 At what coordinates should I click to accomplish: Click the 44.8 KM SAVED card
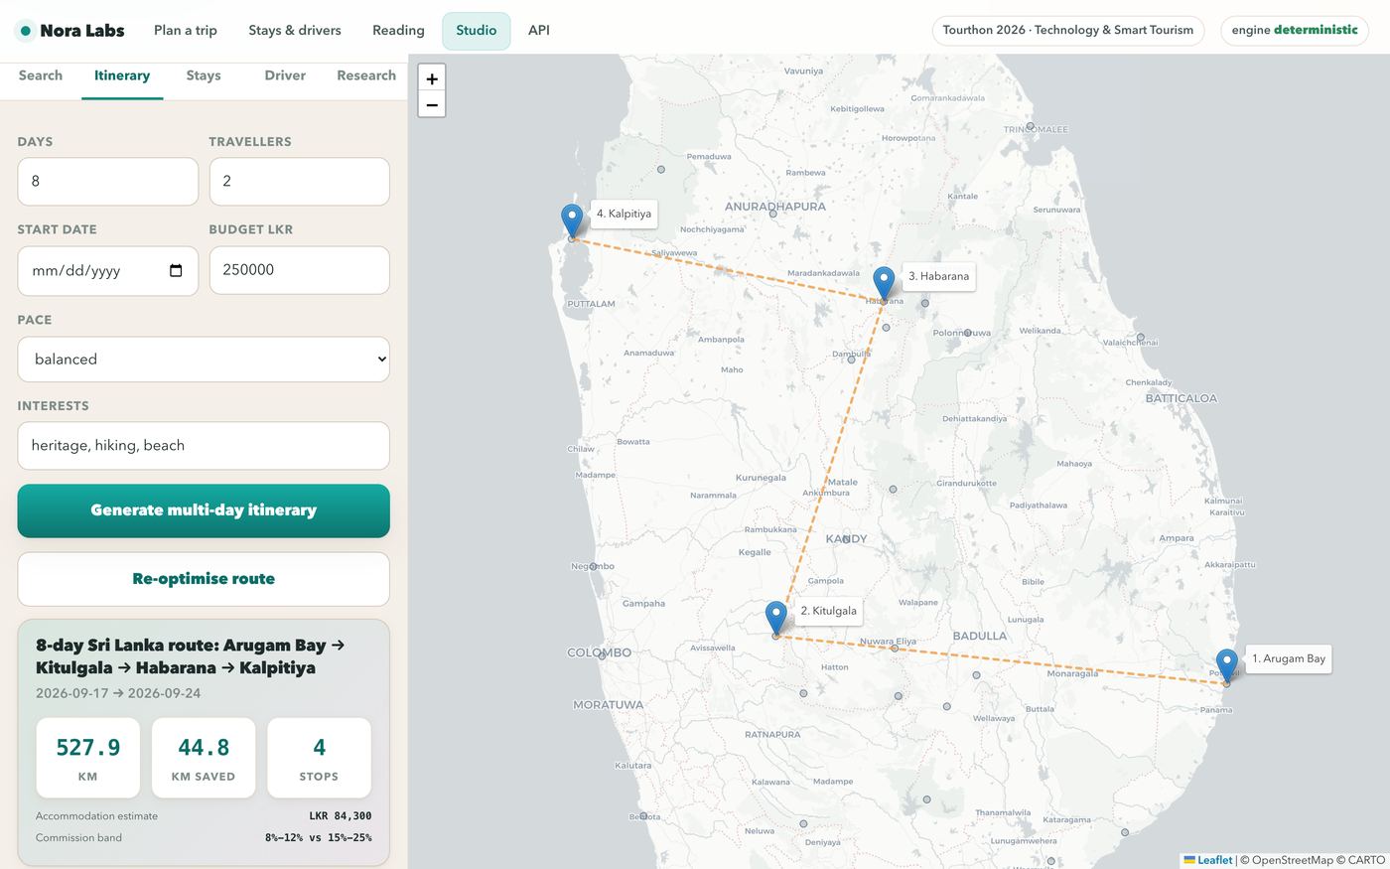click(x=204, y=758)
